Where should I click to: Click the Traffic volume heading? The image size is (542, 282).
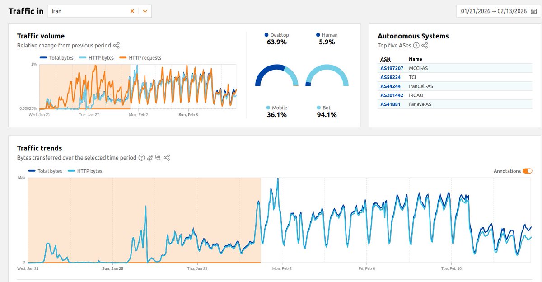point(41,36)
